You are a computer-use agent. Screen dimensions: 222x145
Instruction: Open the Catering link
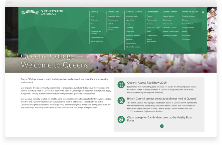click(149, 24)
